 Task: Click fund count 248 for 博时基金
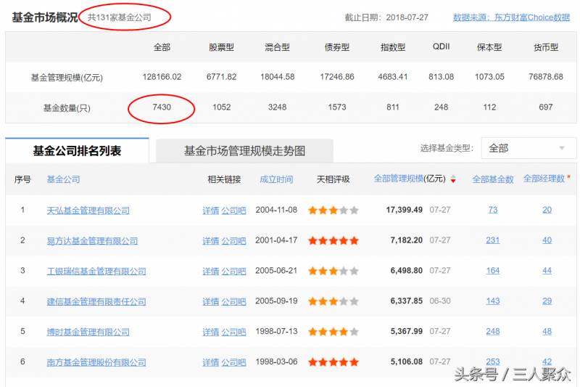coord(493,331)
